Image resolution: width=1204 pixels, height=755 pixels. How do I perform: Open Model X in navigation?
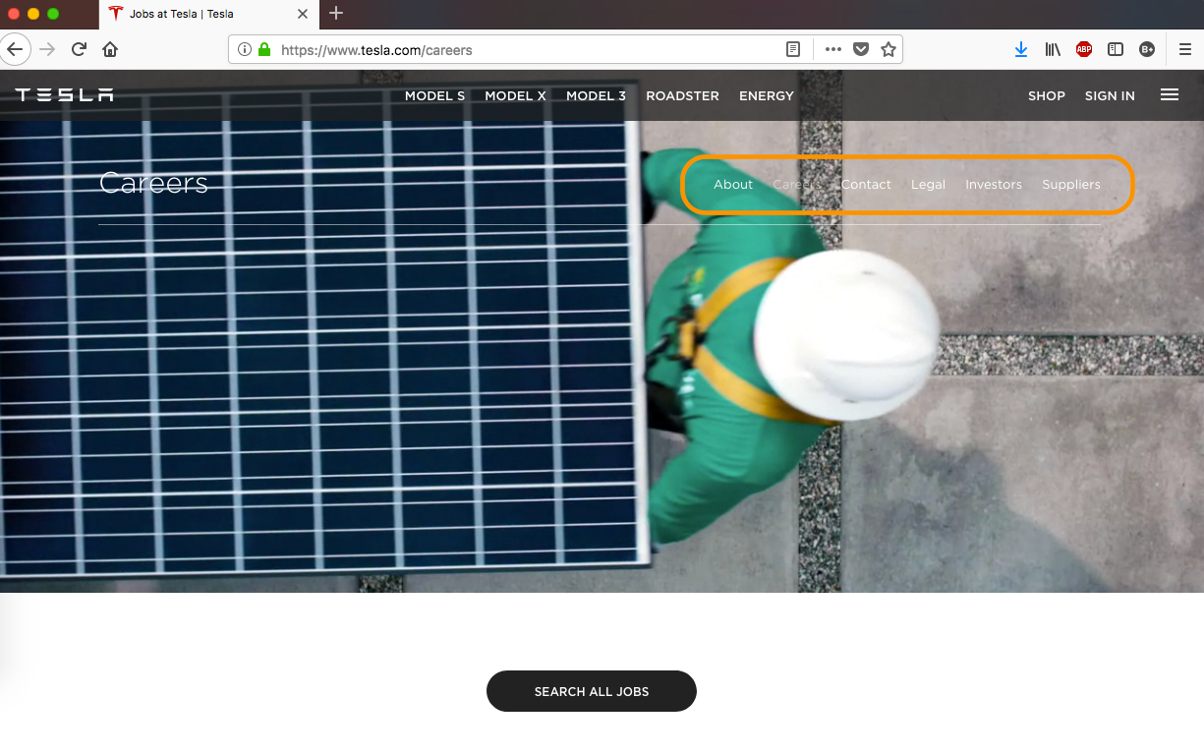tap(515, 96)
